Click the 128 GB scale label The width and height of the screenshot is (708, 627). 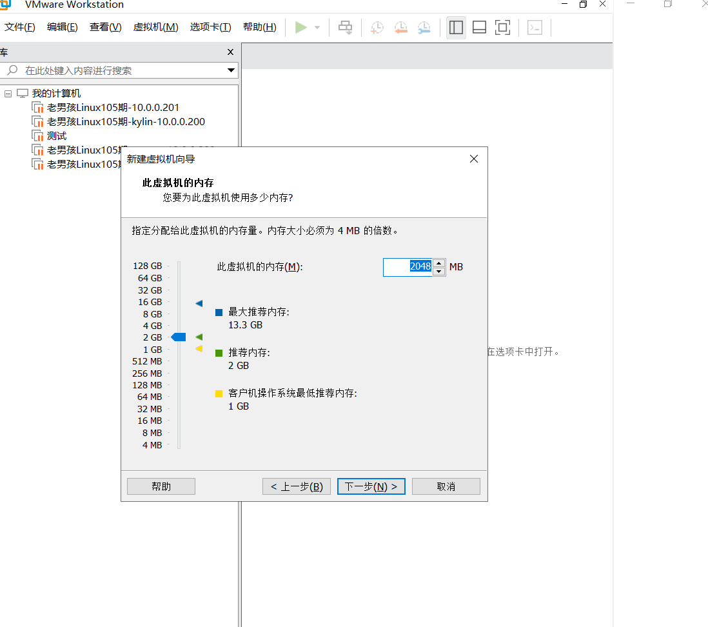[x=147, y=266]
